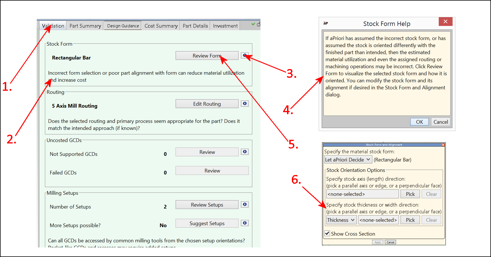Click the padlock icon beside tabs
The image size is (491, 257).
[x=258, y=24]
